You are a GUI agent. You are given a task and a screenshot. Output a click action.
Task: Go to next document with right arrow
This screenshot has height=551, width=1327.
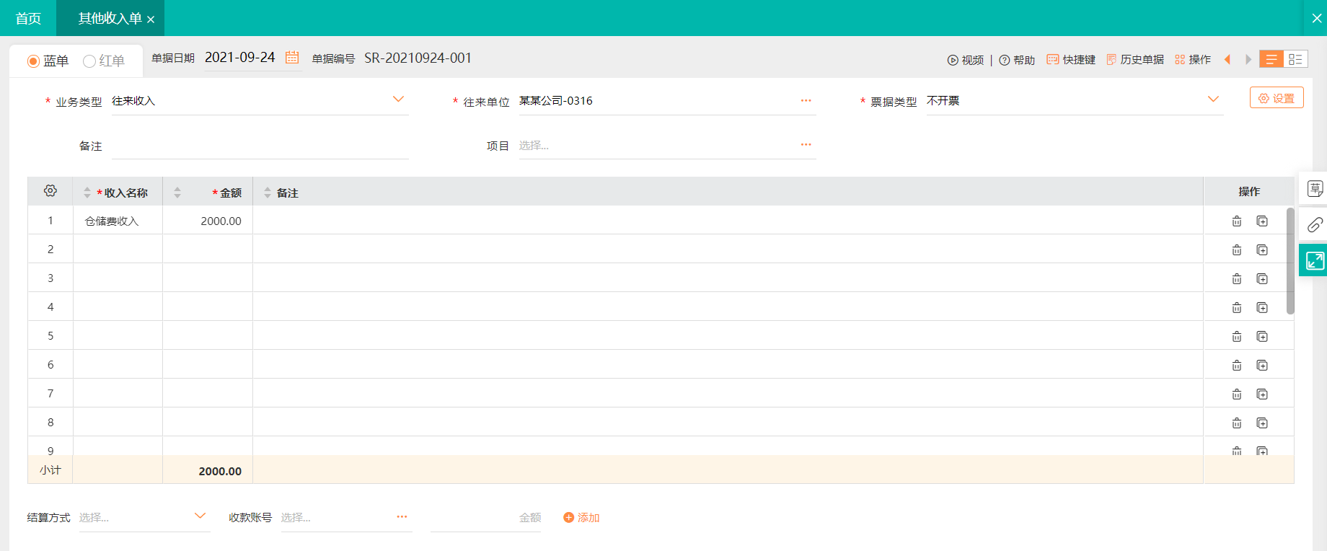pos(1248,60)
